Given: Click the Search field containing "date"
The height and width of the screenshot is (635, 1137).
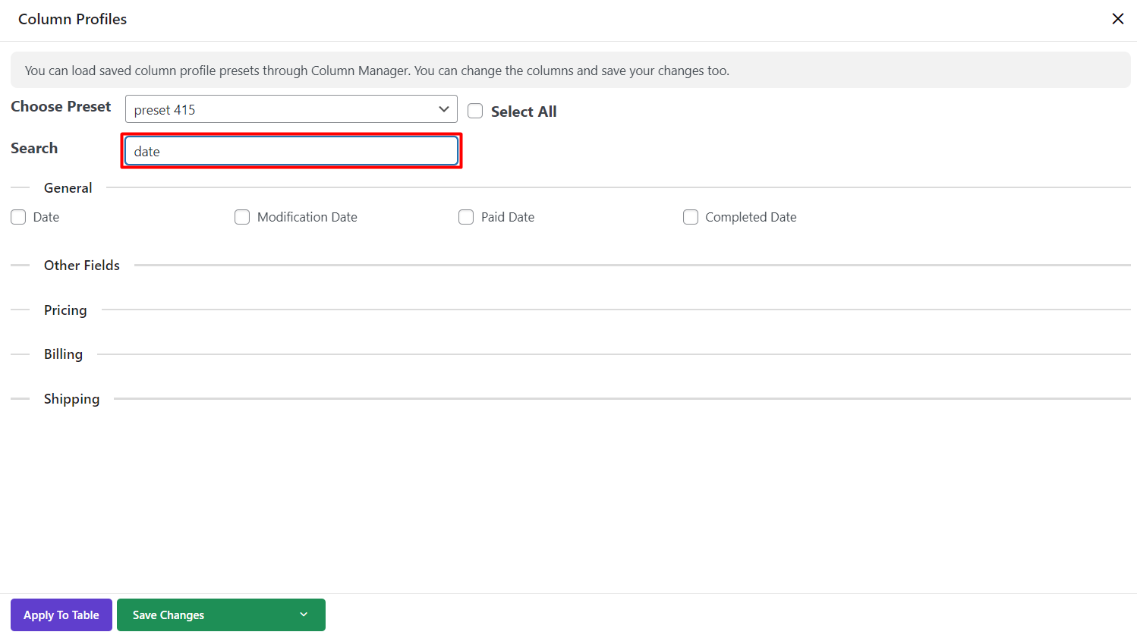Looking at the screenshot, I should [x=291, y=151].
